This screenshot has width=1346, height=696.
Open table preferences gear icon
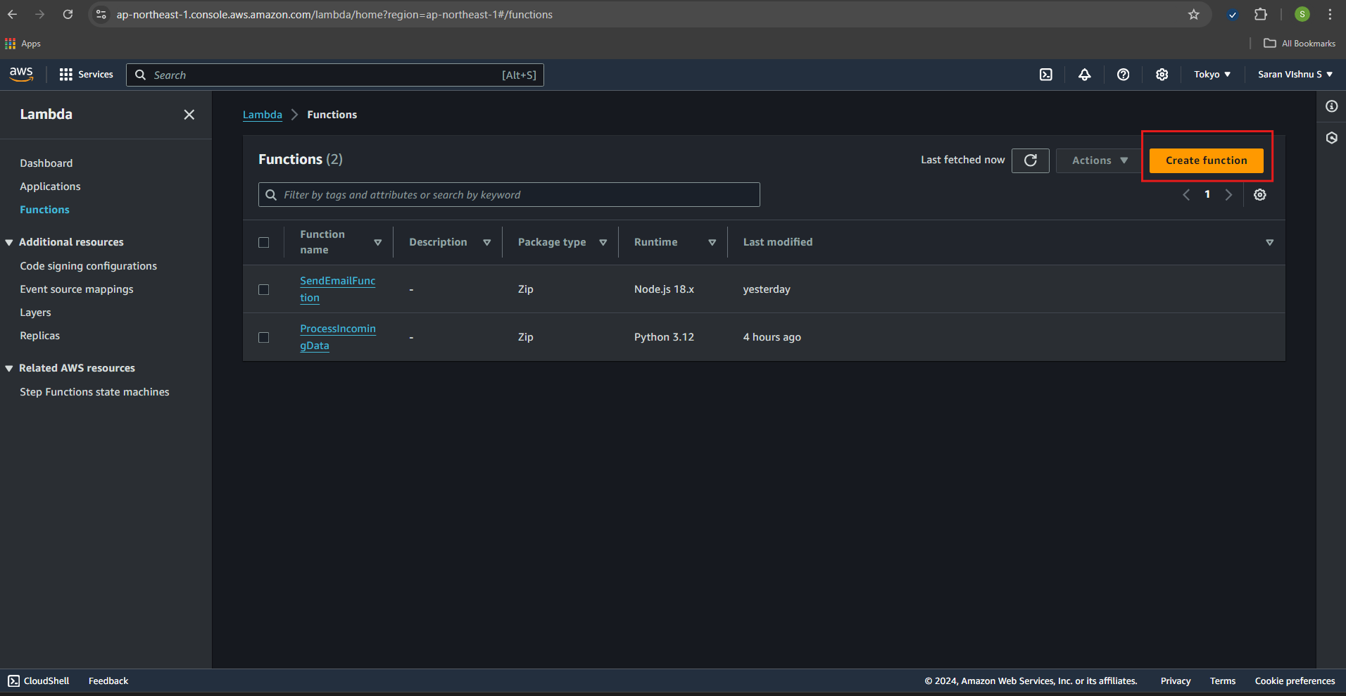point(1259,195)
